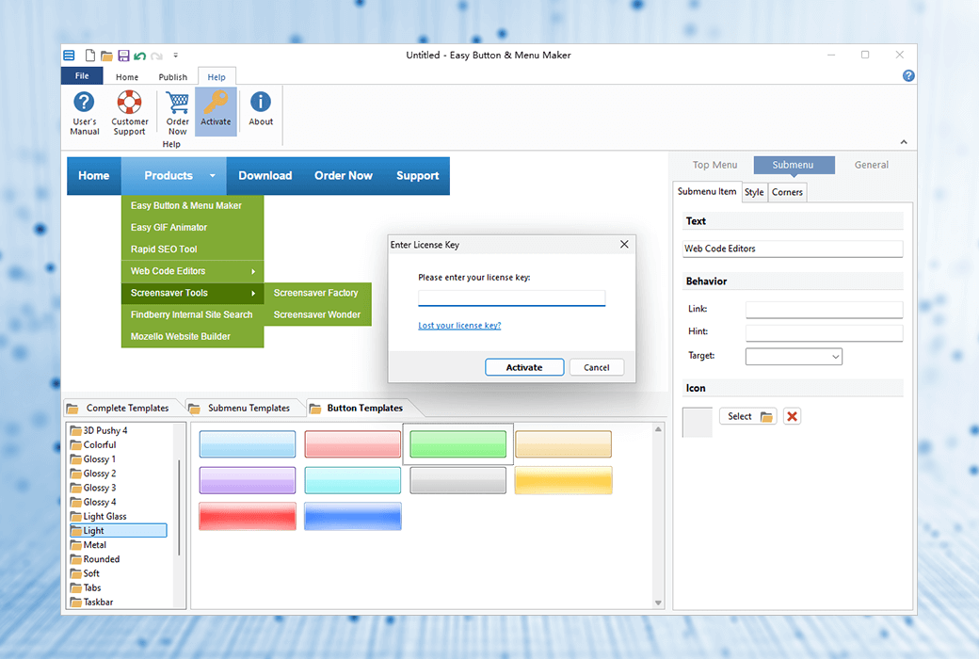Open the Corners tab
Screen dimensions: 979x659
787,192
